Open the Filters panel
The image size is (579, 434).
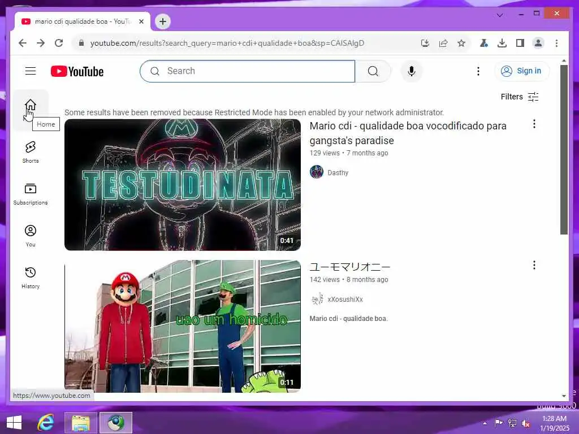[x=520, y=97]
